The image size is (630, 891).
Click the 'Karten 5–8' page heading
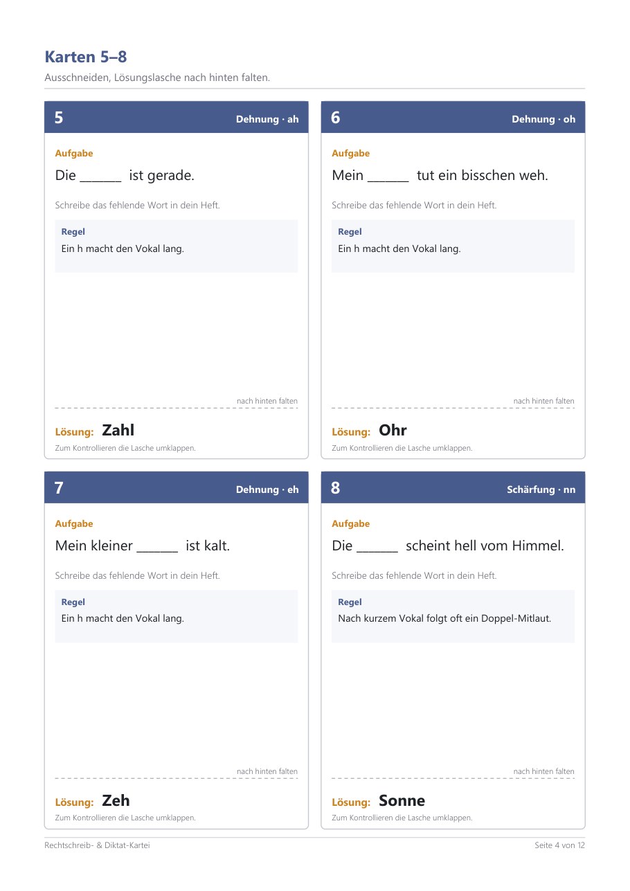point(86,57)
